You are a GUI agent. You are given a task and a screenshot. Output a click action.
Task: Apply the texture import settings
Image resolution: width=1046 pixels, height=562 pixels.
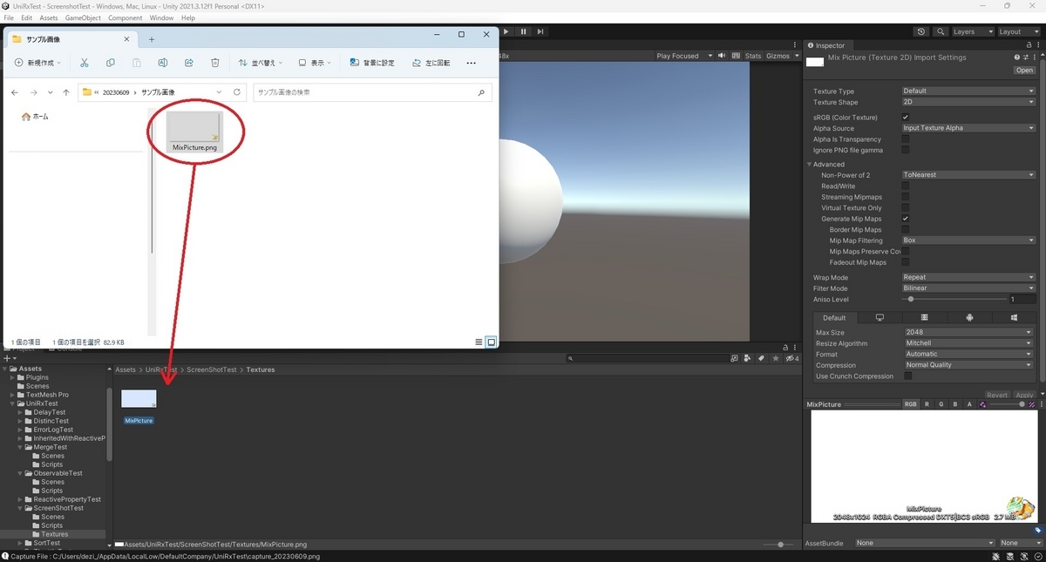pyautogui.click(x=1022, y=394)
